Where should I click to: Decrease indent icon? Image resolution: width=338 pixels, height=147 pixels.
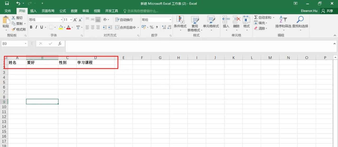click(105, 27)
